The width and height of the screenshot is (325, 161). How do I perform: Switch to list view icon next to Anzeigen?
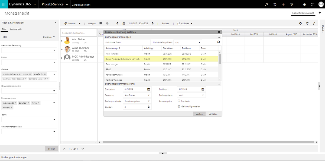click(100, 24)
